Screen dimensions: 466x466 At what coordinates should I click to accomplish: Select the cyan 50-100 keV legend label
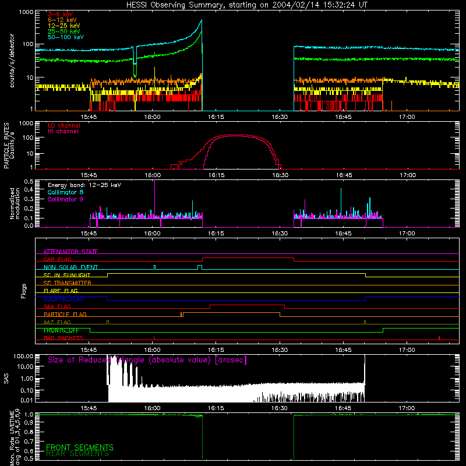pos(65,37)
